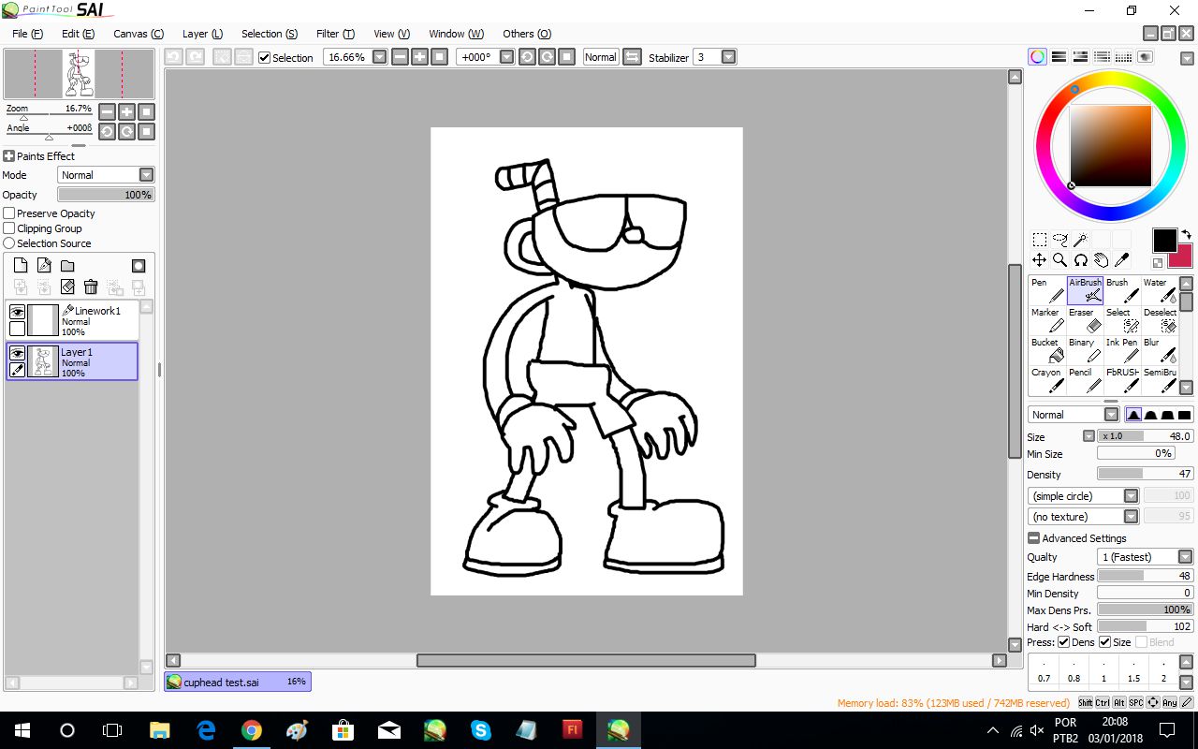Pick the Blur tool
1198x749 pixels.
tap(1160, 350)
